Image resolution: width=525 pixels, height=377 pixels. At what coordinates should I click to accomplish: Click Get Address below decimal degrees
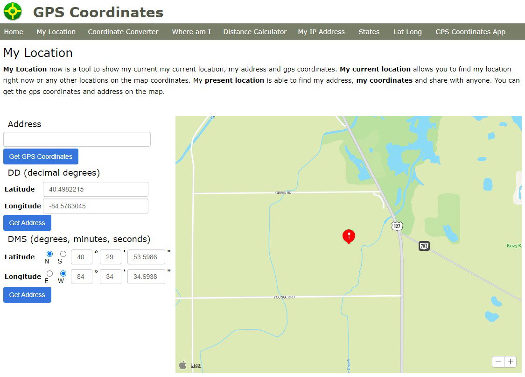point(27,223)
